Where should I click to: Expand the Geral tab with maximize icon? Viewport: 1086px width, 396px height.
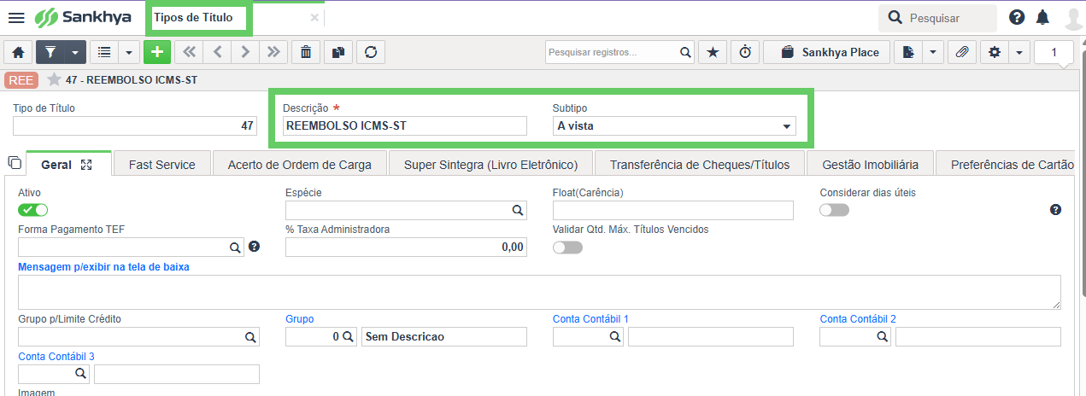tap(85, 165)
